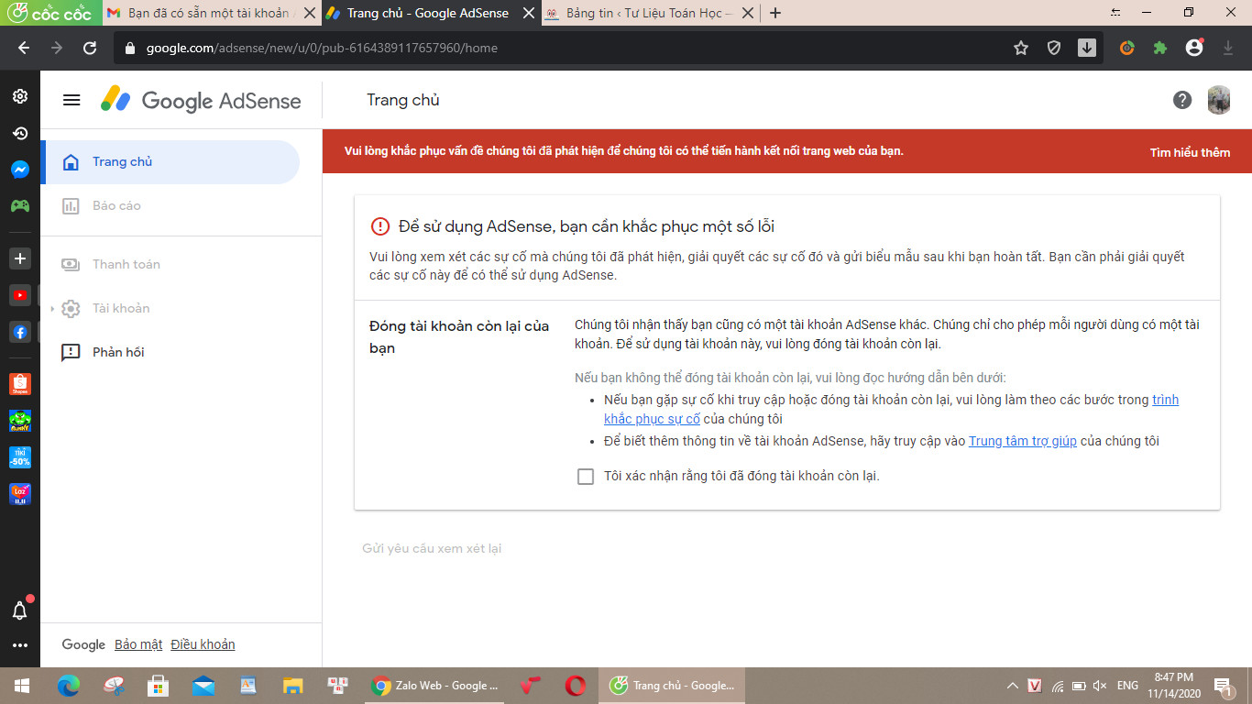
Task: Open the ad-block shield icon
Action: click(1054, 49)
